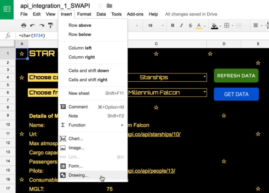Open the Function submenu arrow
Screen dimensions: 269x193
(122, 125)
